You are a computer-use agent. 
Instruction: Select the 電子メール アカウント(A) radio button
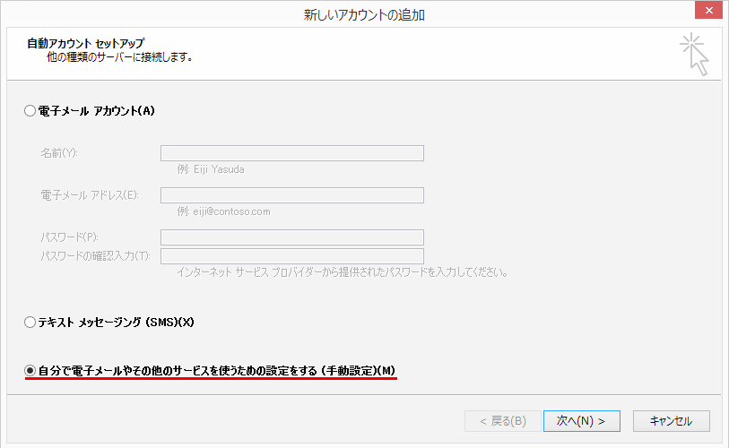pyautogui.click(x=30, y=110)
